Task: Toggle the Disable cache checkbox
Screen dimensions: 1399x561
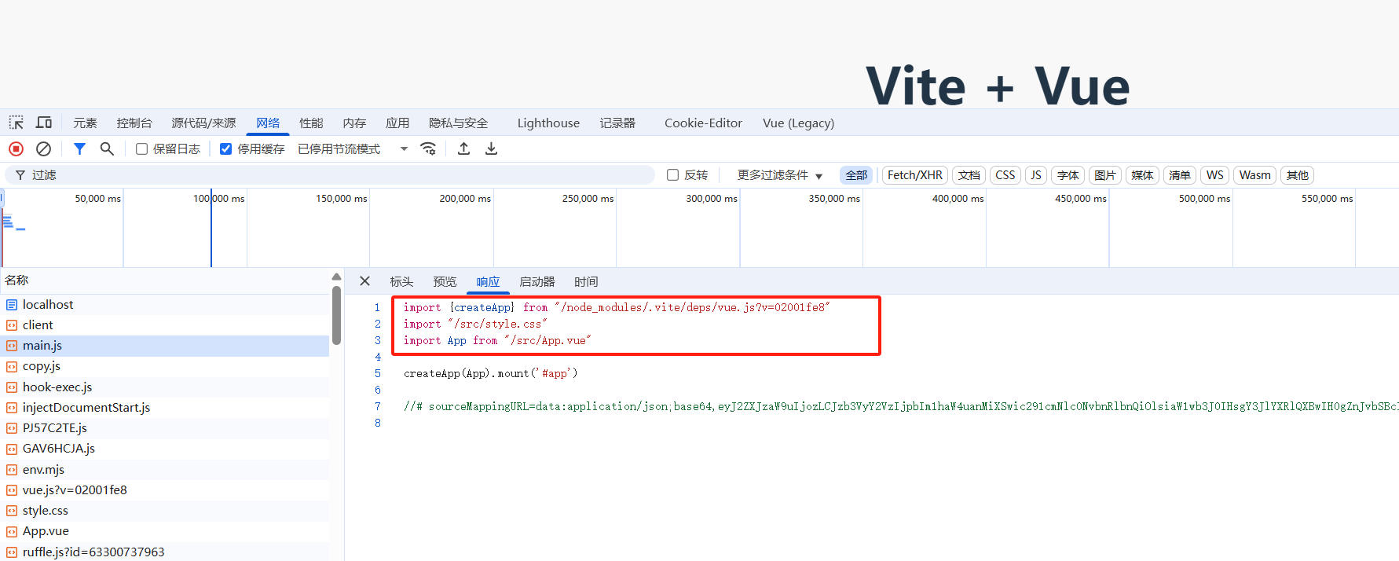Action: pos(226,148)
